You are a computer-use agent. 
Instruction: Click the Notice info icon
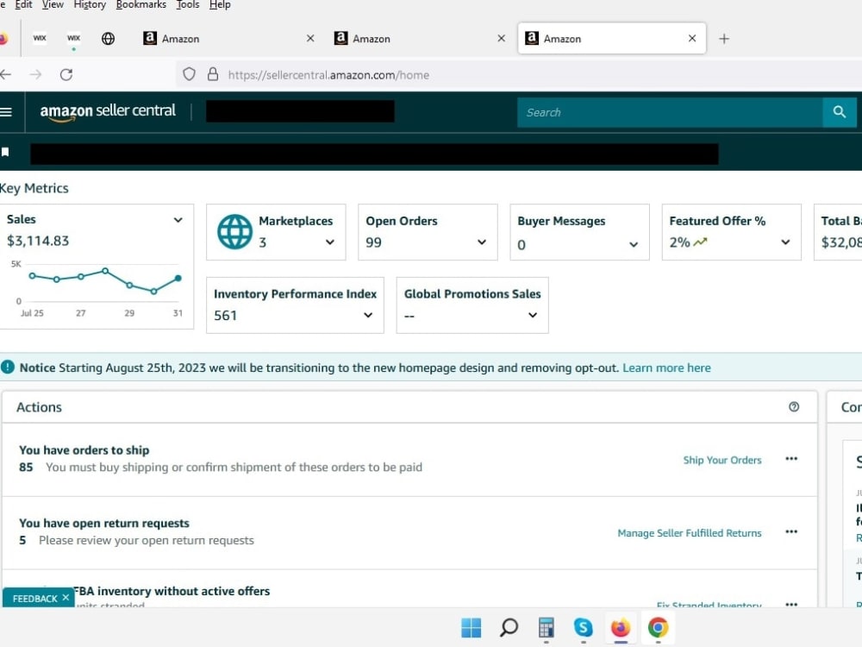click(8, 367)
